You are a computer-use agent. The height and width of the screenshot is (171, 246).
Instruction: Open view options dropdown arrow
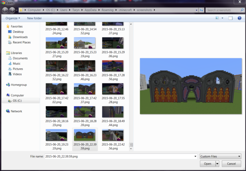tap(222, 18)
